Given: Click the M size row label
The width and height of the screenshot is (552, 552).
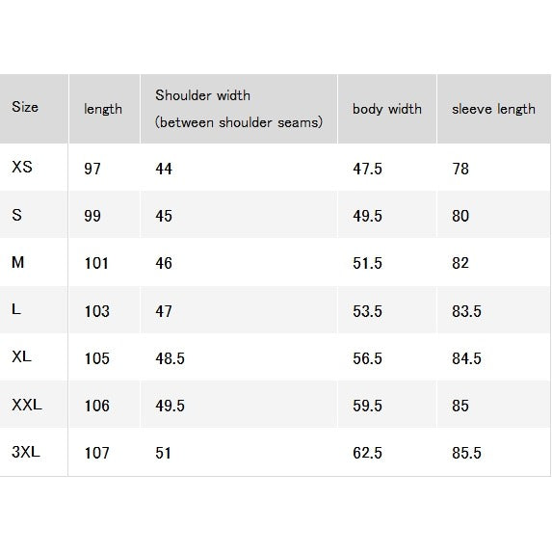Looking at the screenshot, I should coord(17,262).
